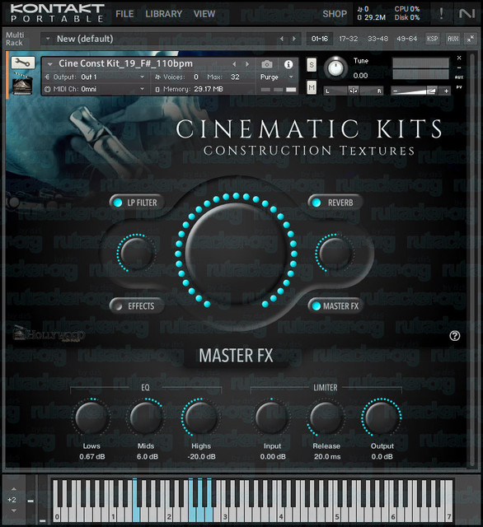Viewport: 483px width, 527px height.
Task: Open the FILE menu
Action: click(x=124, y=14)
